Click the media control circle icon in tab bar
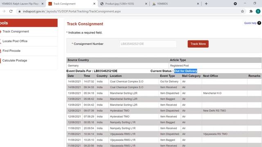 point(235,4)
